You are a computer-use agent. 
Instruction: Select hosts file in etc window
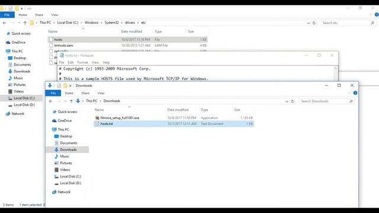(x=128, y=40)
